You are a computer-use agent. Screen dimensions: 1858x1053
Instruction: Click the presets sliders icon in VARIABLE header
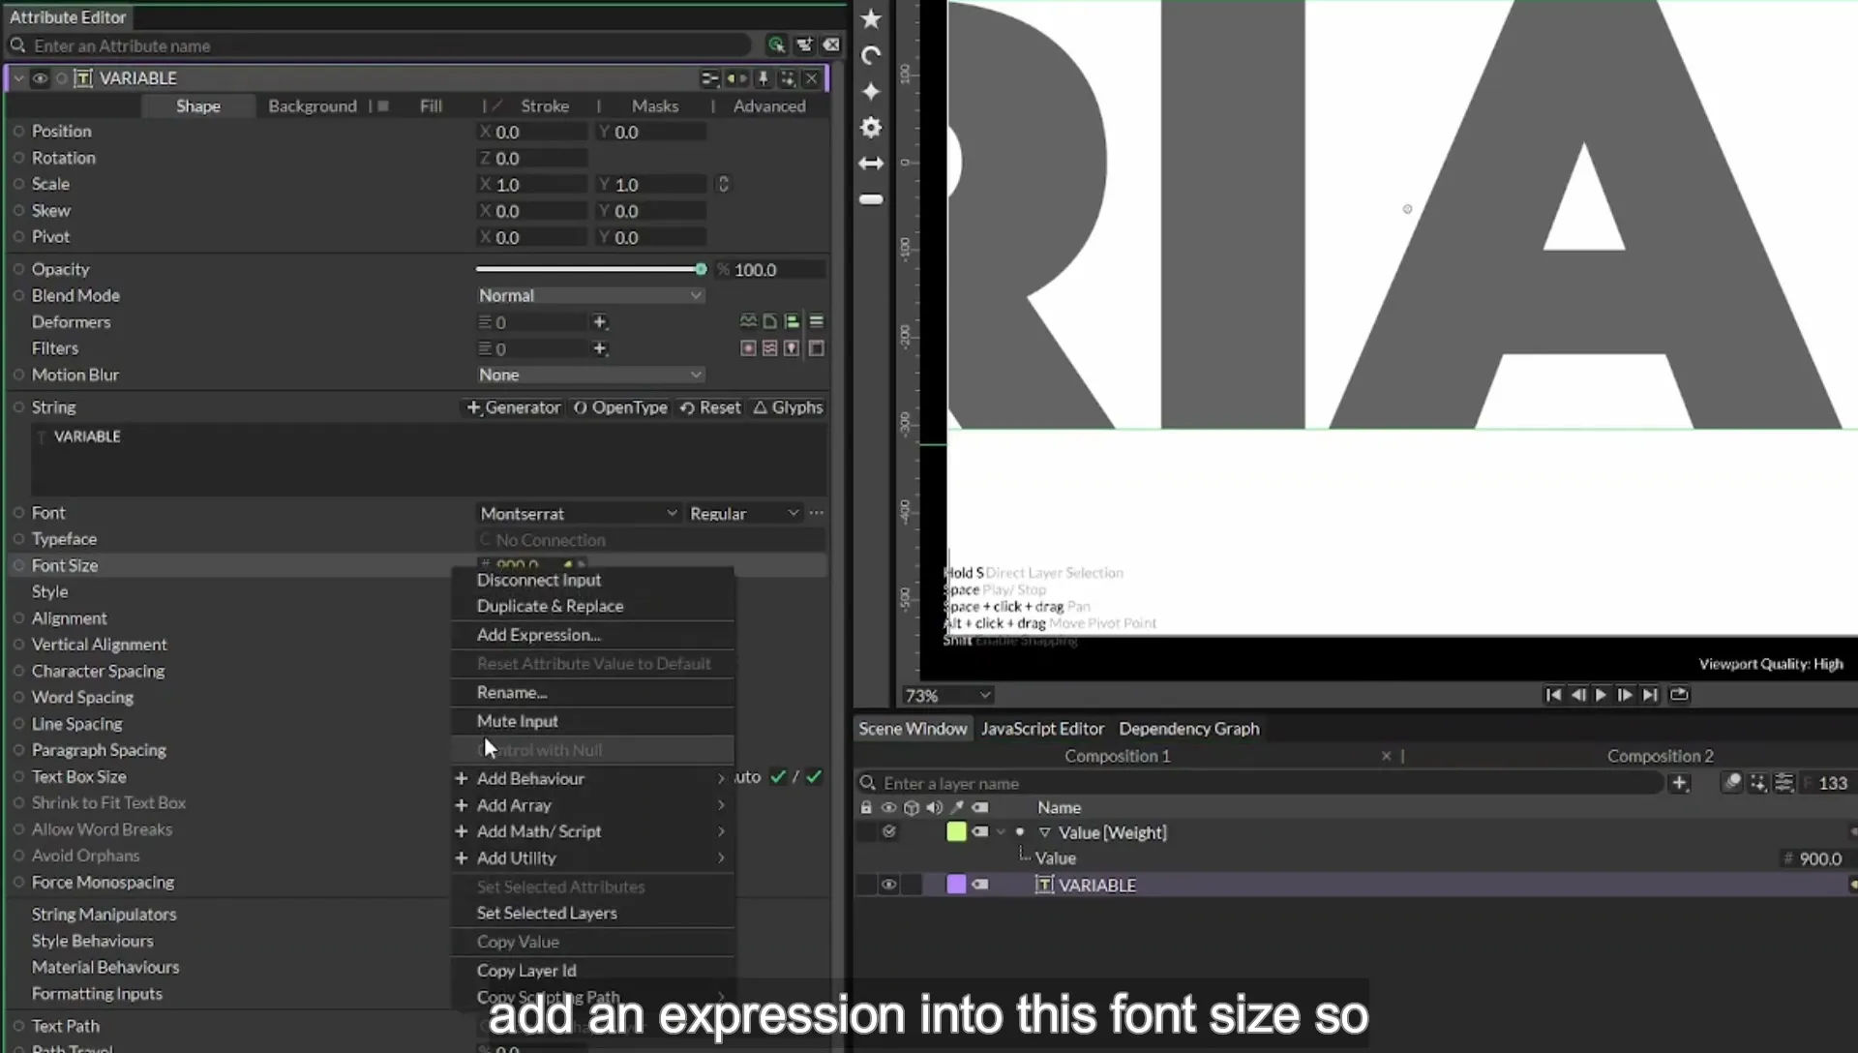click(x=709, y=78)
